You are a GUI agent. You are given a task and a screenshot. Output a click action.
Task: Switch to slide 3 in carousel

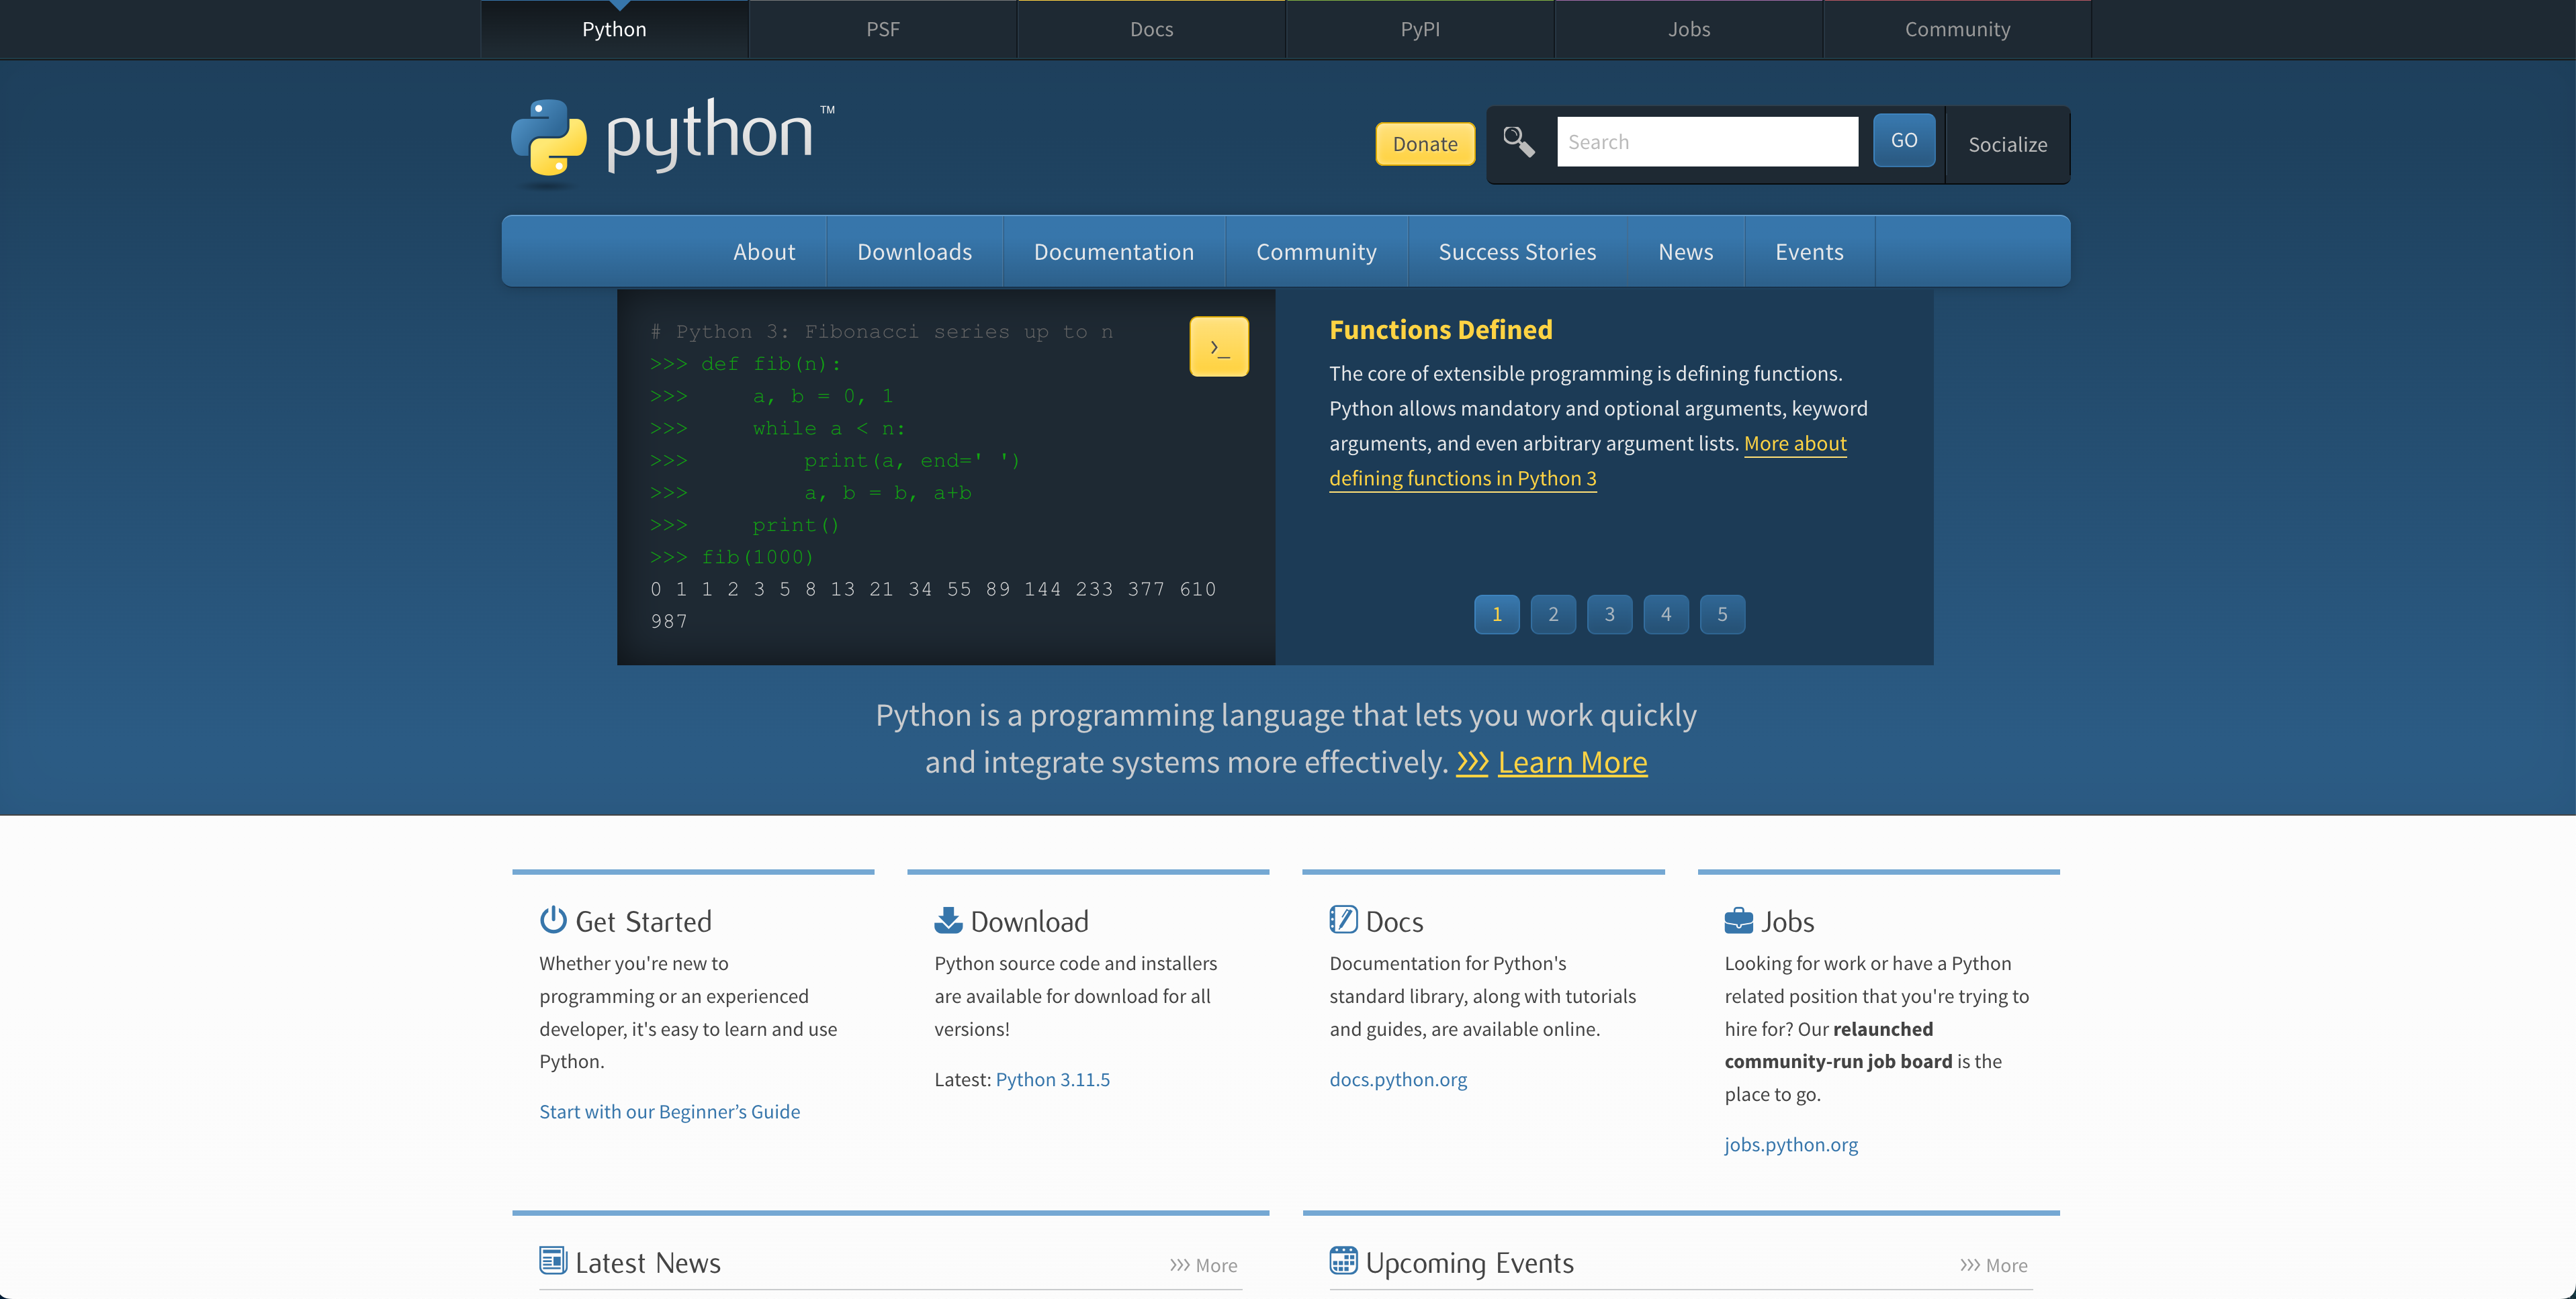[x=1609, y=614]
